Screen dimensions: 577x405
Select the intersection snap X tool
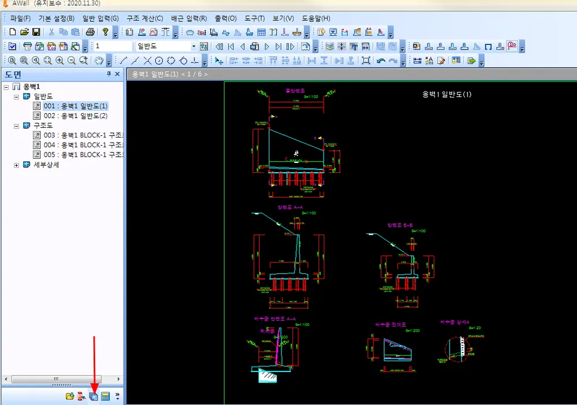147,60
